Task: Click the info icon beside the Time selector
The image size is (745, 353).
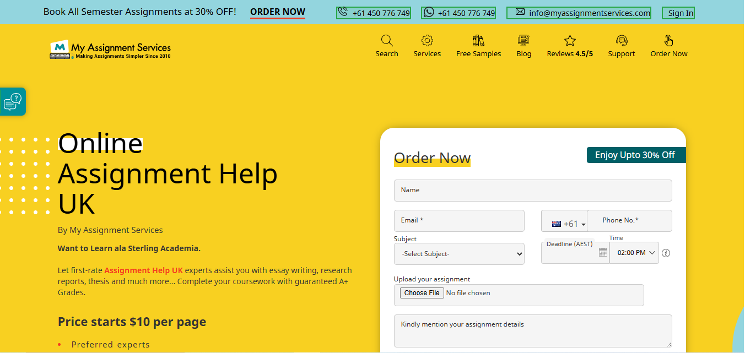Action: coord(666,253)
